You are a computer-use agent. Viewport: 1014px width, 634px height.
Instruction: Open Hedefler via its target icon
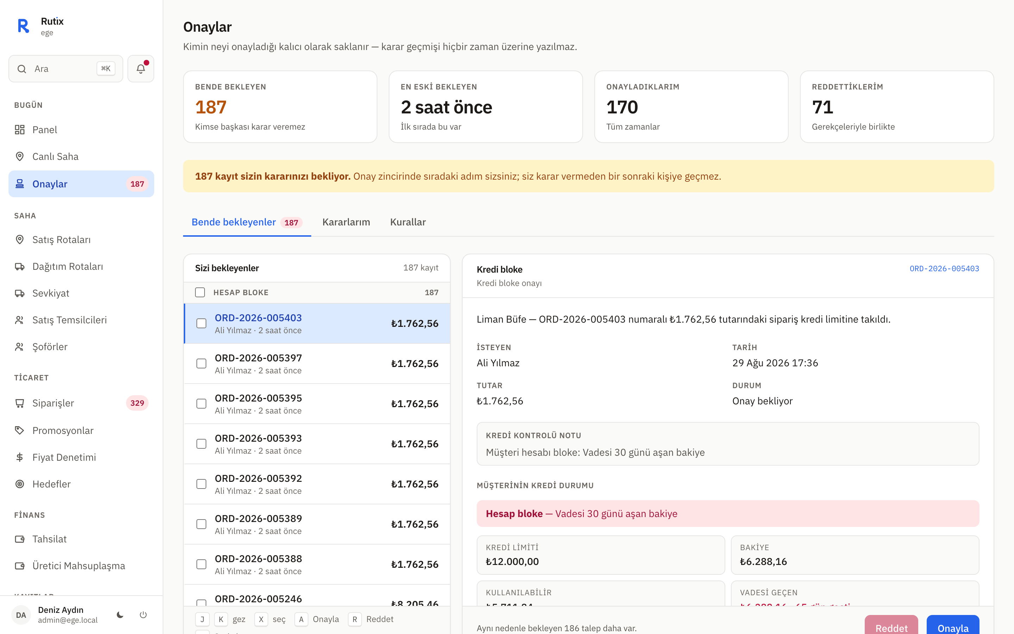(20, 484)
